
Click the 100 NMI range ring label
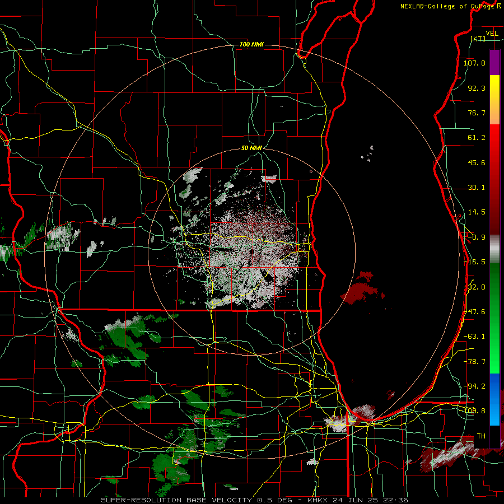[251, 44]
